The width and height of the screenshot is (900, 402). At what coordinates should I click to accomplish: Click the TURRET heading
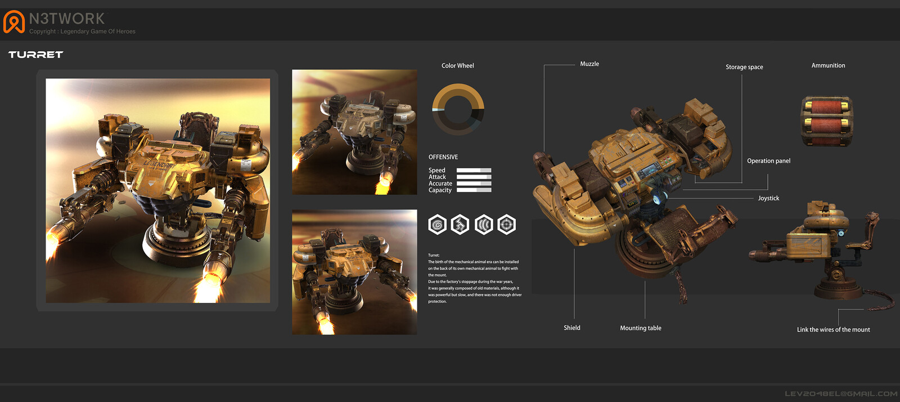[x=35, y=55]
